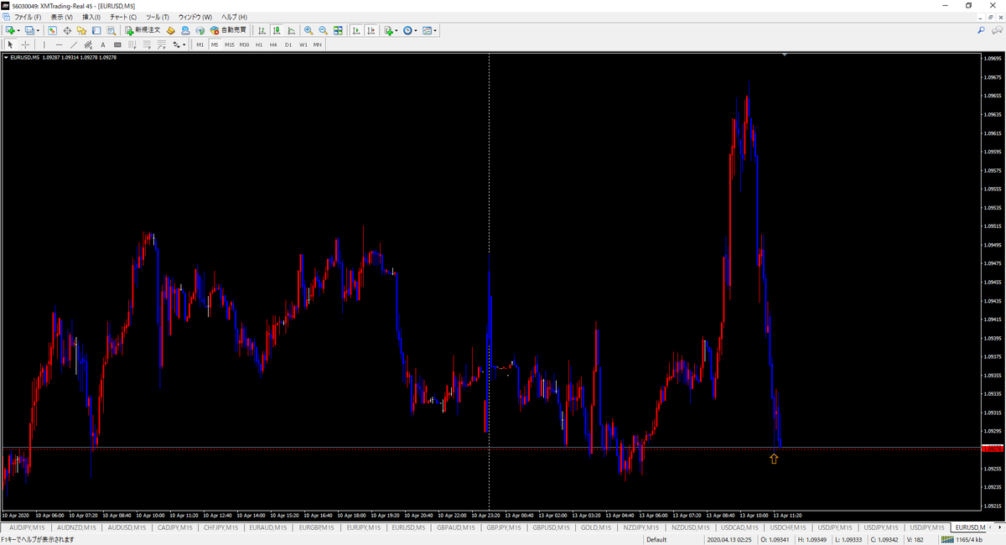Draw a vertical line on the chart

44,44
